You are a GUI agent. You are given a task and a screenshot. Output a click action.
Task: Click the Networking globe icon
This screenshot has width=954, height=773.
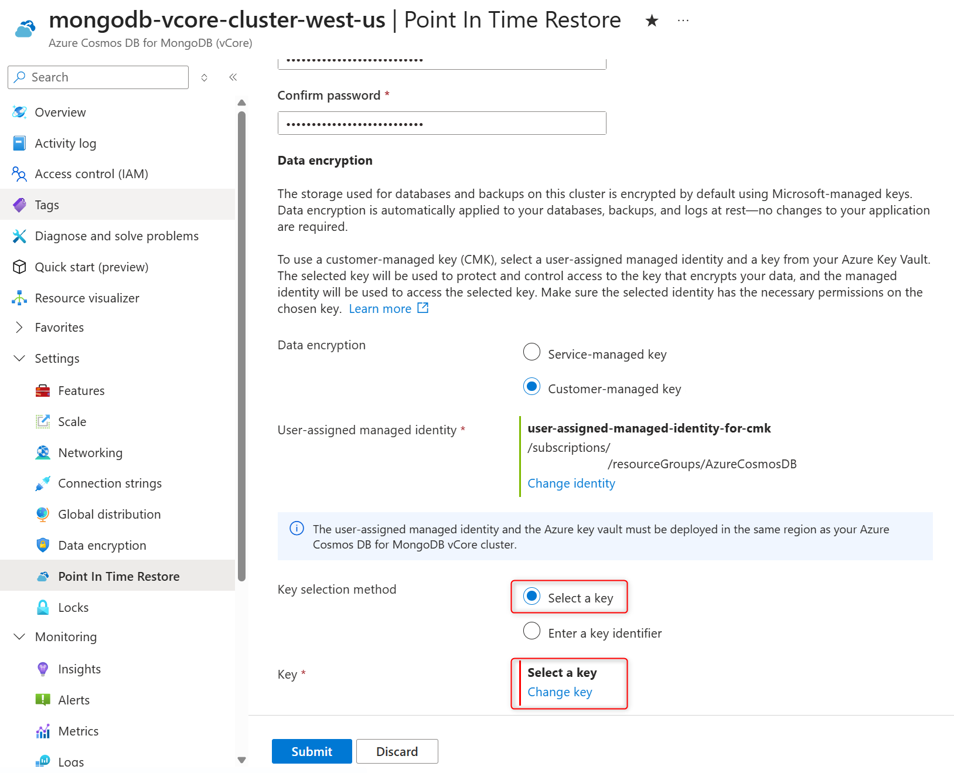[43, 453]
